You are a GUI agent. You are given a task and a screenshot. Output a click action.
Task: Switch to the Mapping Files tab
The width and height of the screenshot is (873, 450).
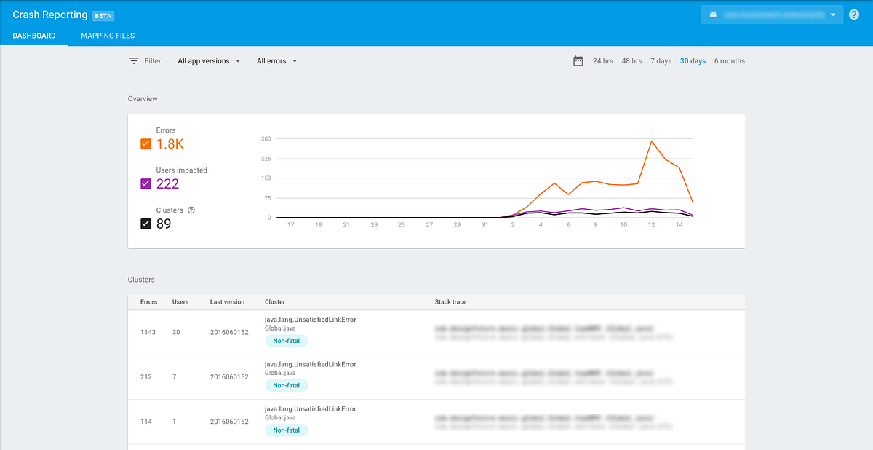(x=107, y=35)
